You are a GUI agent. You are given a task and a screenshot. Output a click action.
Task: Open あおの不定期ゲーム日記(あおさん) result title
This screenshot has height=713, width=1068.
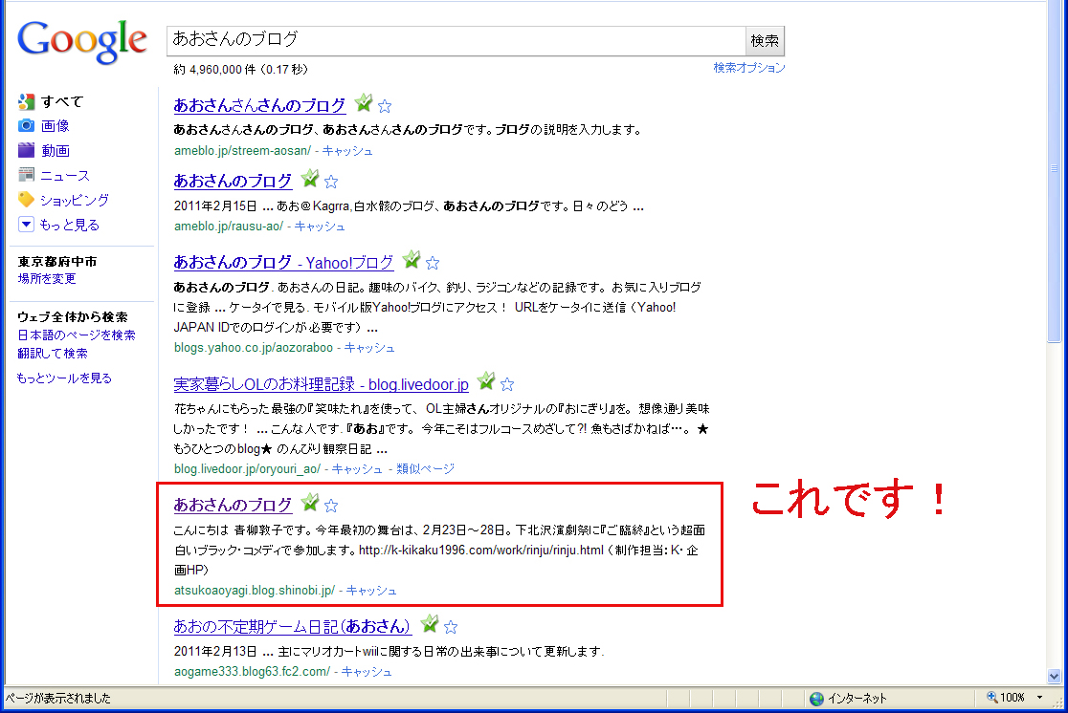click(293, 626)
